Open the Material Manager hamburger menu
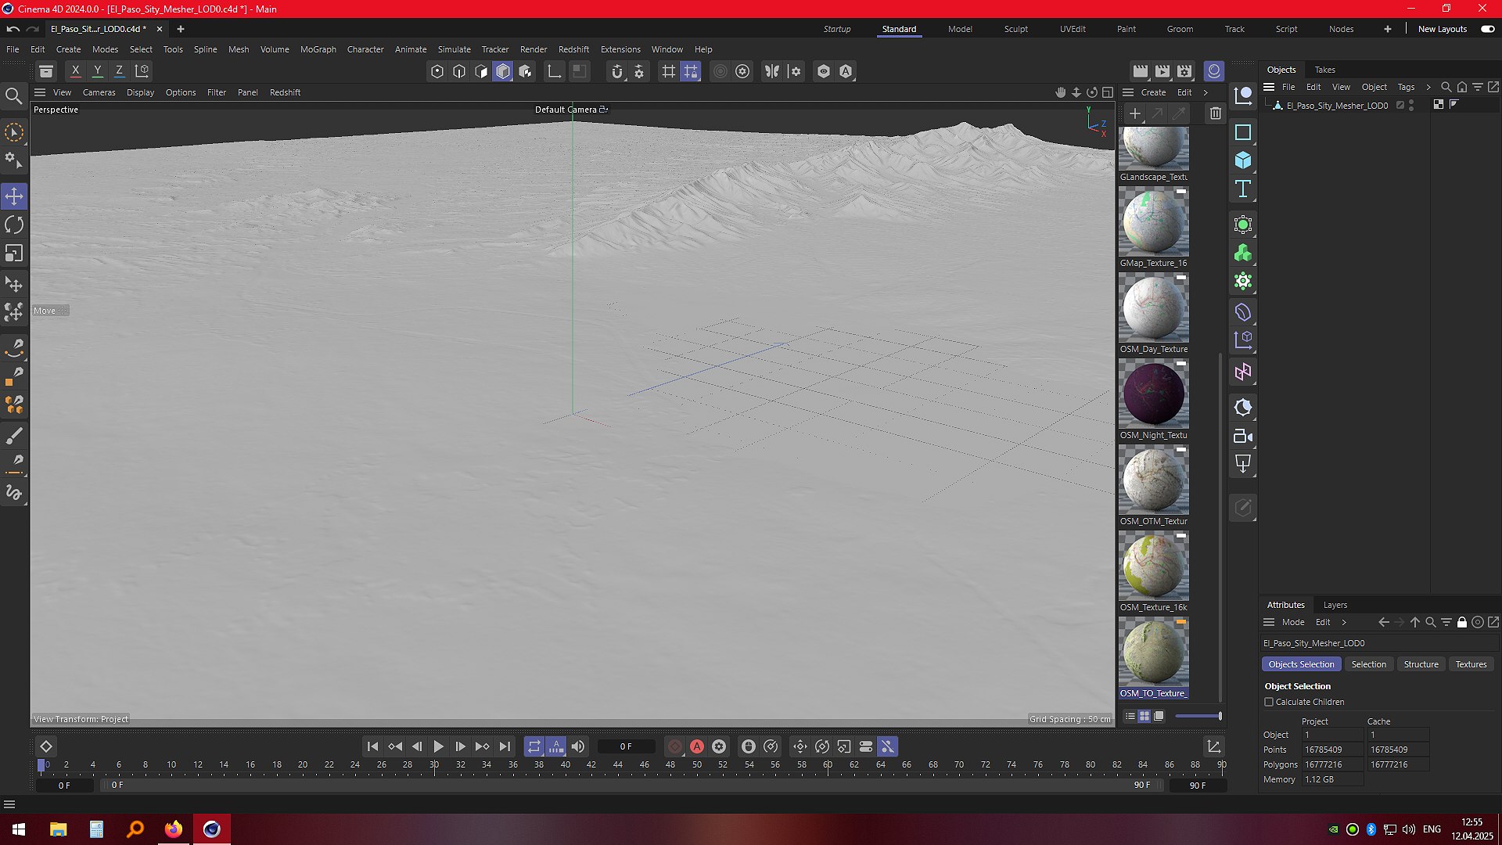Image resolution: width=1502 pixels, height=845 pixels. point(1128,92)
